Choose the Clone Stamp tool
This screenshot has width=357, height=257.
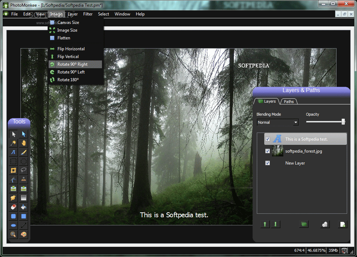pos(23,180)
